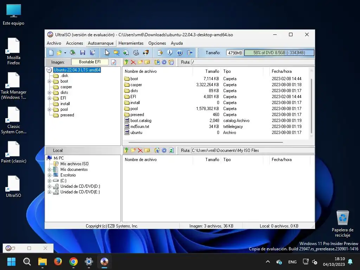
Task: Click the Open CD/DVD toolbar icon
Action: (72, 53)
